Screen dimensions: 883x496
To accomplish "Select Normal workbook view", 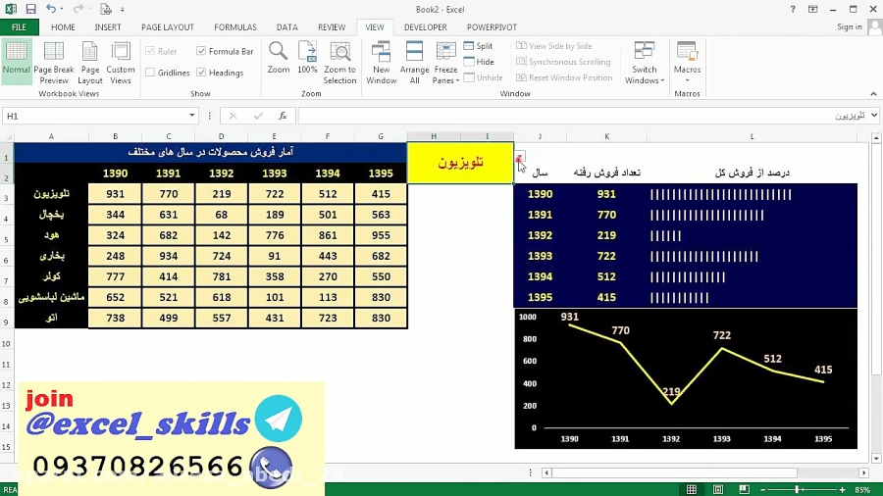I will 17,62.
